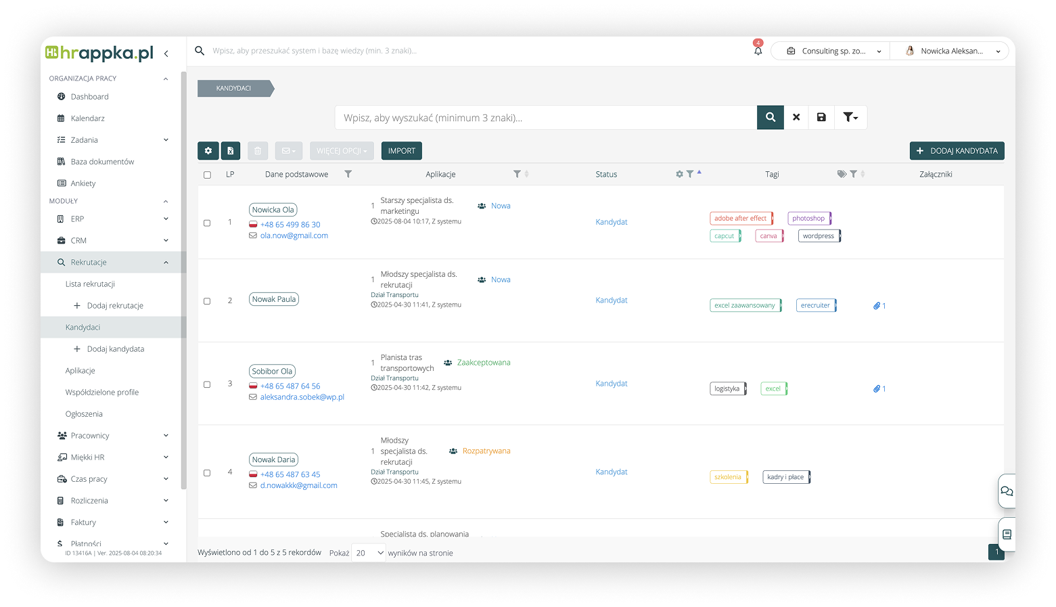1056x607 pixels.
Task: Open the results per page dropdown
Action: point(369,553)
